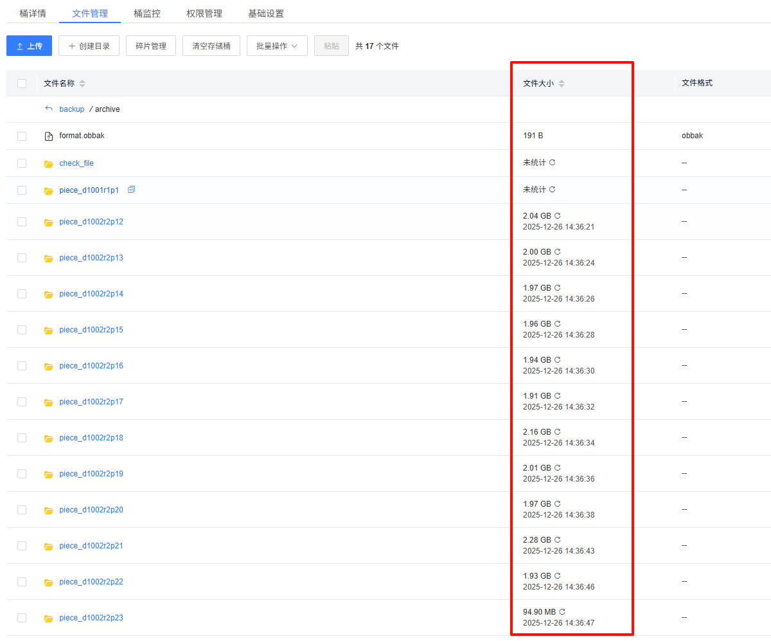
Task: Open the 批量操作 dropdown menu
Action: click(x=277, y=46)
